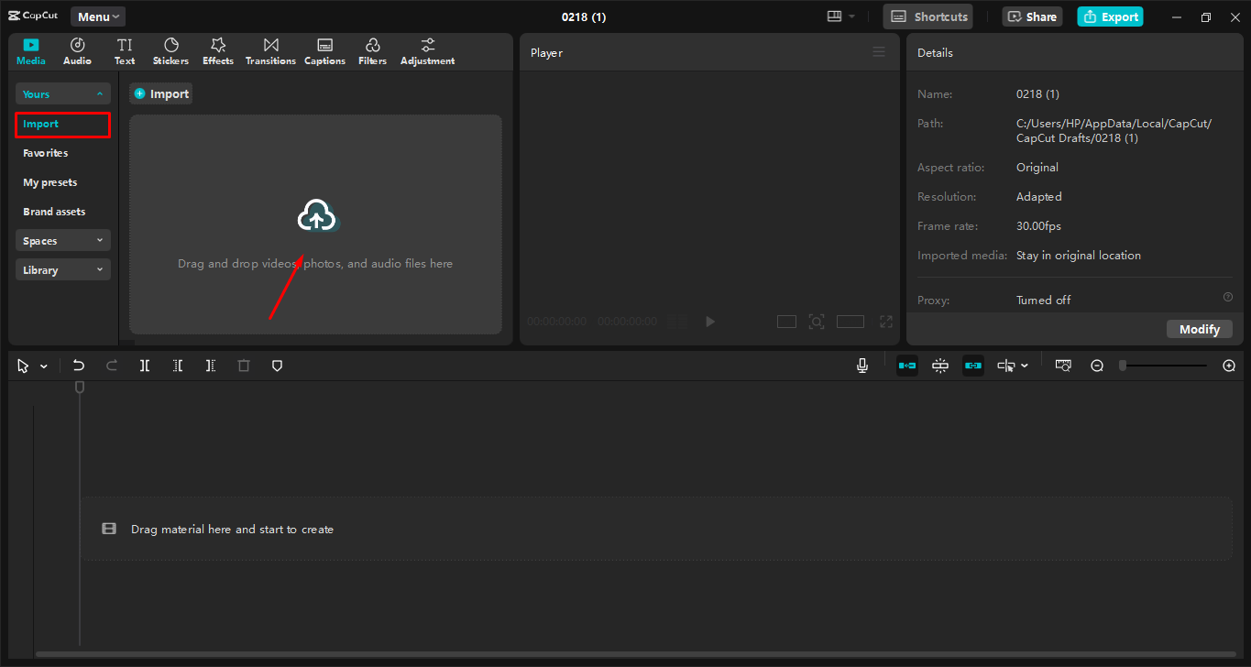1251x667 pixels.
Task: Click the Modify button in Details panel
Action: pyautogui.click(x=1199, y=328)
